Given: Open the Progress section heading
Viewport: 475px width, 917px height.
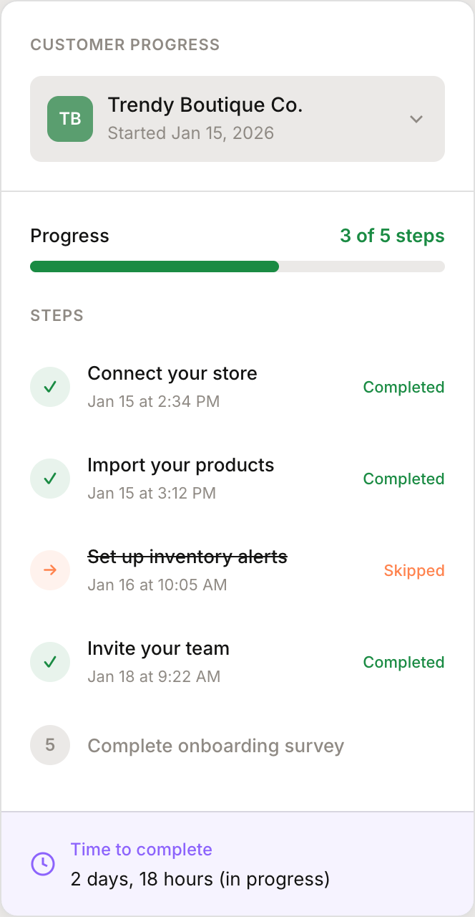Looking at the screenshot, I should (69, 235).
